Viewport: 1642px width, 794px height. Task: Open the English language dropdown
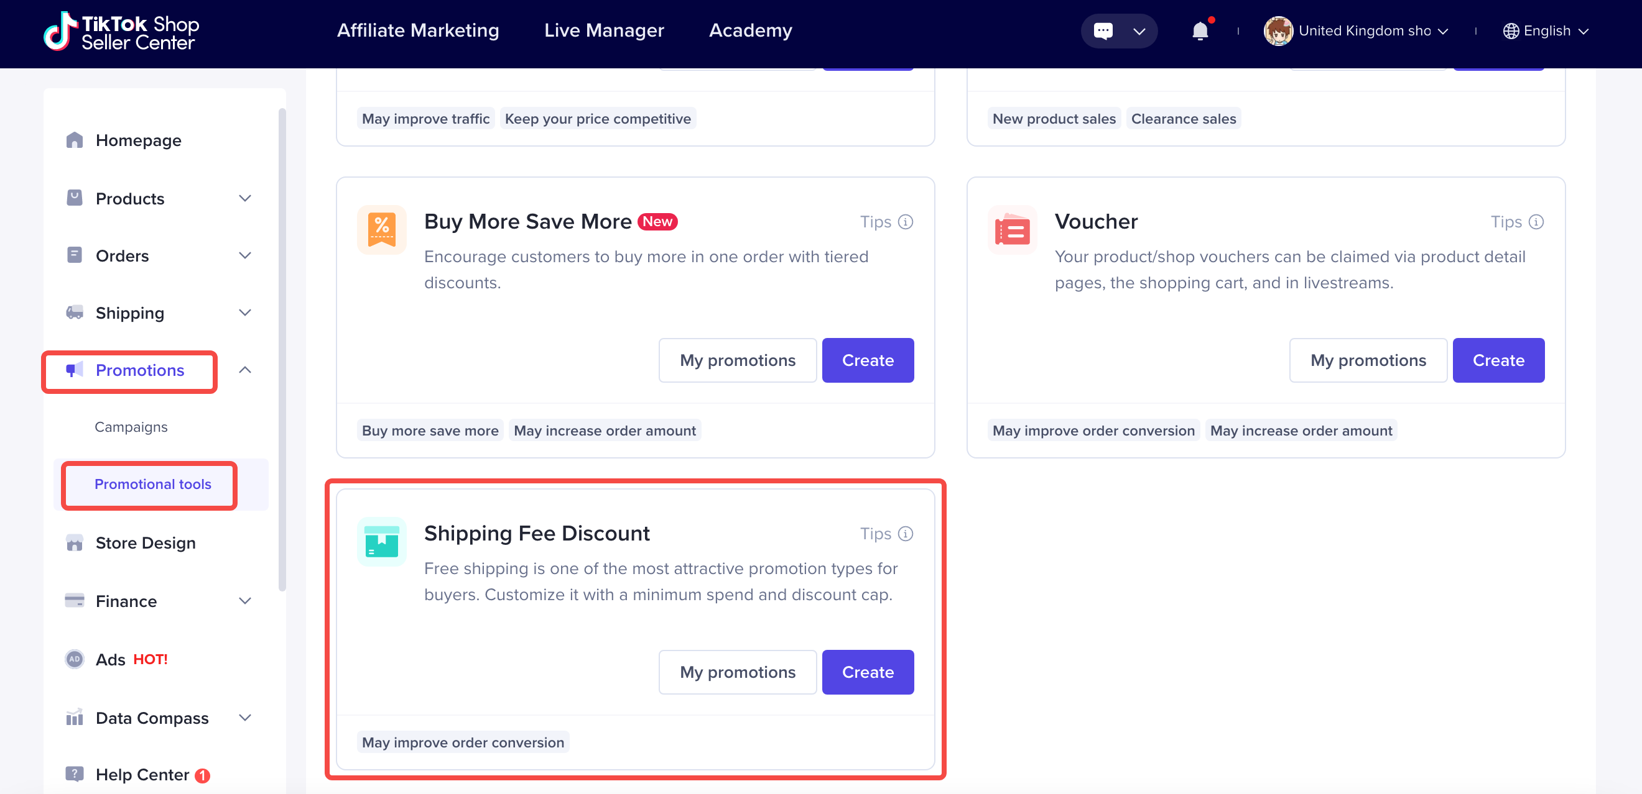(x=1546, y=30)
